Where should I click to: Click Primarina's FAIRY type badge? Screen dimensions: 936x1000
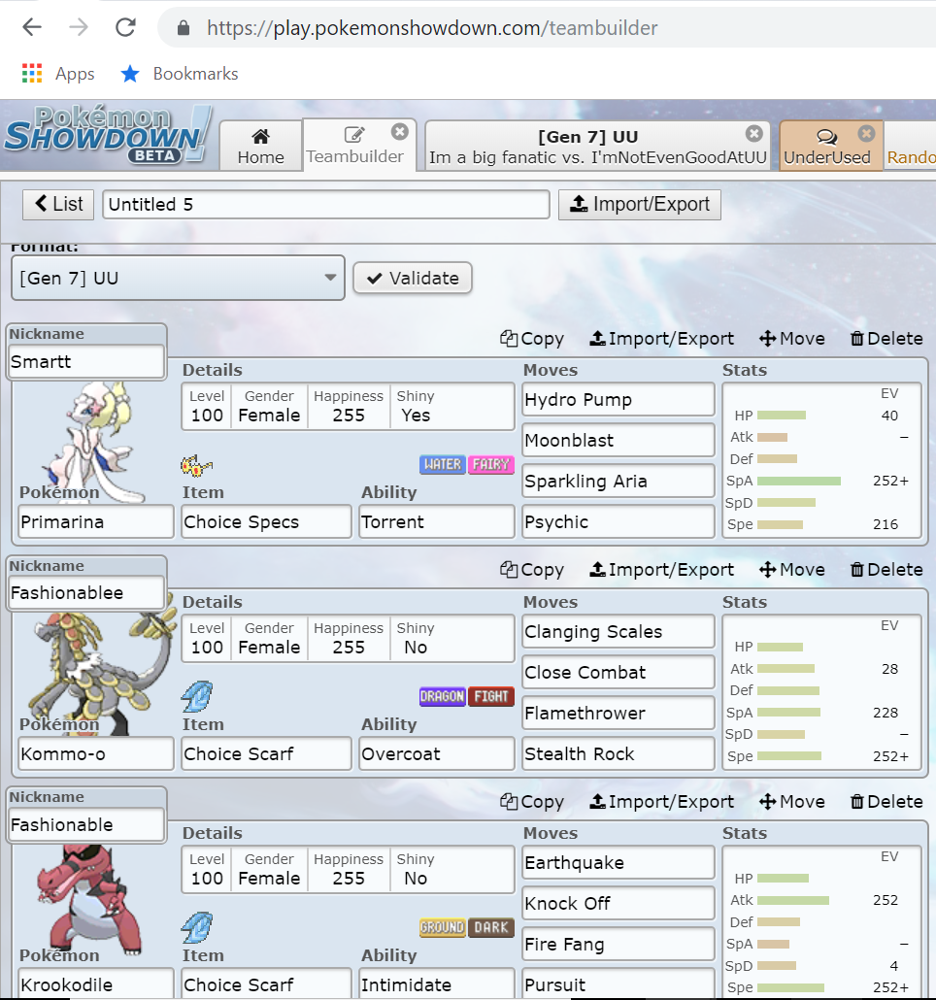click(x=490, y=464)
